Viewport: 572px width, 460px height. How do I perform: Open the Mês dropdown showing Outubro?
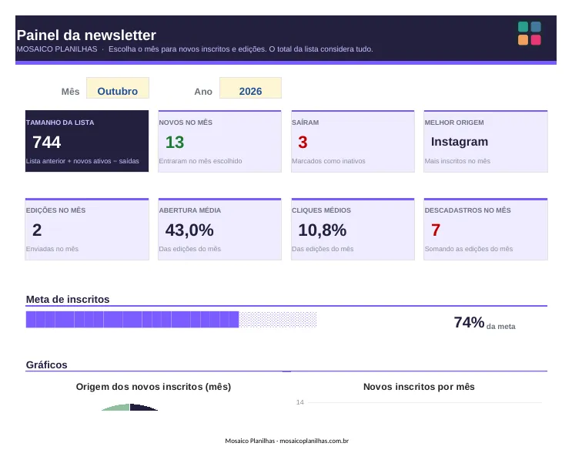118,88
